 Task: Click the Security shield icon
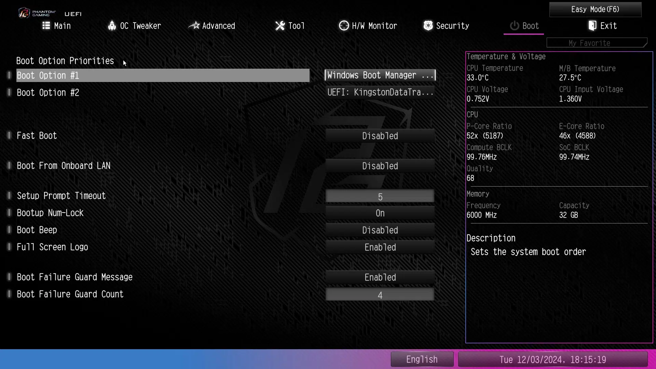pos(428,26)
